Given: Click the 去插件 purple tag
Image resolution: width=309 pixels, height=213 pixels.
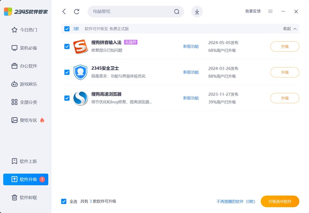Looking at the screenshot, I should click(x=131, y=42).
